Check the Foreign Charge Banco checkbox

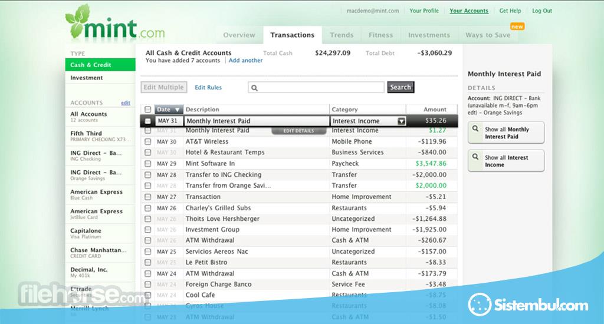point(147,285)
